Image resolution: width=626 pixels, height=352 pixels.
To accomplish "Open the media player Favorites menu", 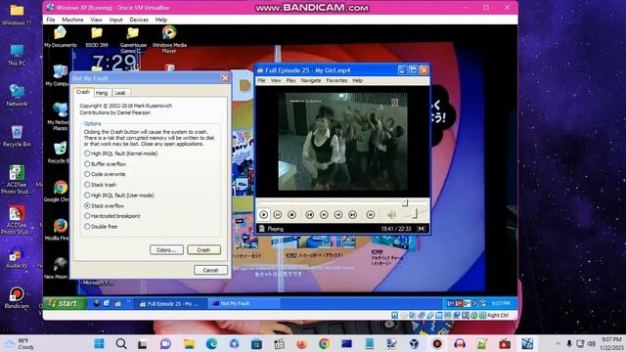I will [x=336, y=80].
